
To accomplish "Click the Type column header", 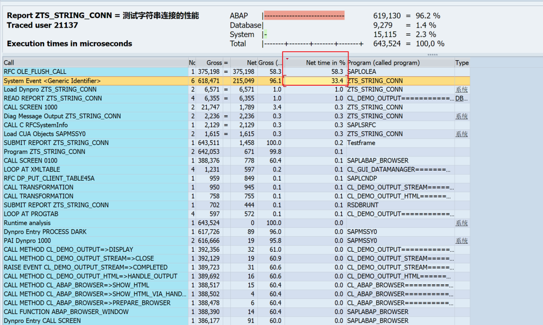I will tap(462, 63).
